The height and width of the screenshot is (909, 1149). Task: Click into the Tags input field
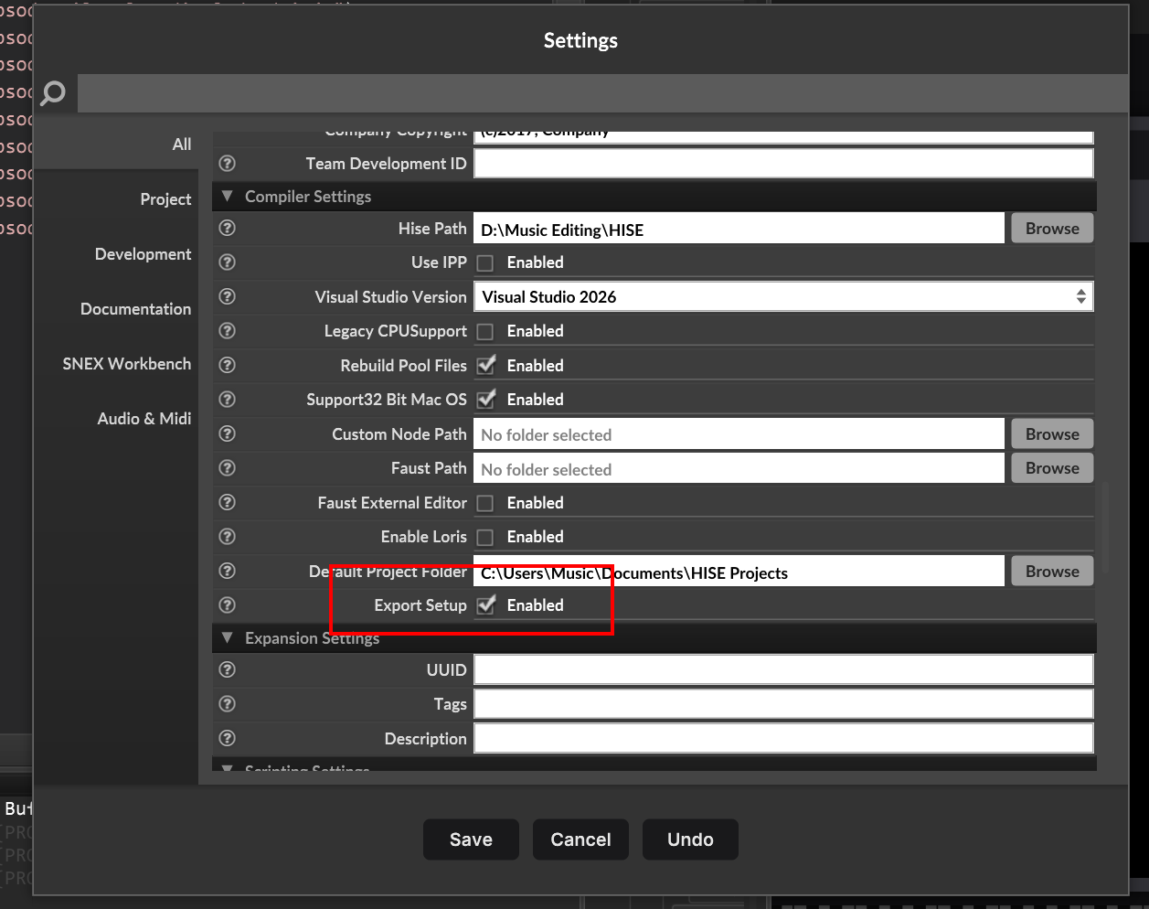(782, 704)
